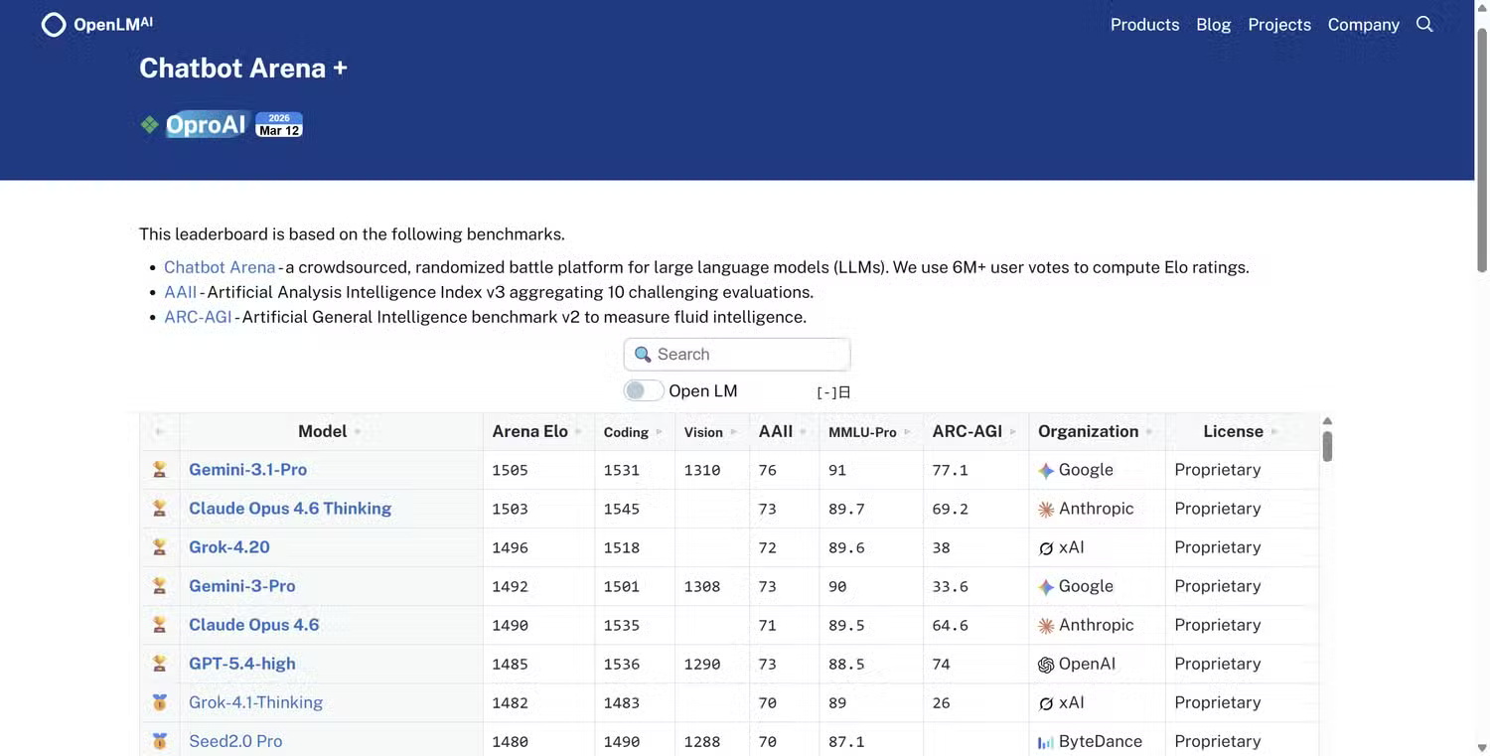
Task: Click the ByteDance chart icon on Seed2.0 Pro row
Action: tap(1047, 741)
